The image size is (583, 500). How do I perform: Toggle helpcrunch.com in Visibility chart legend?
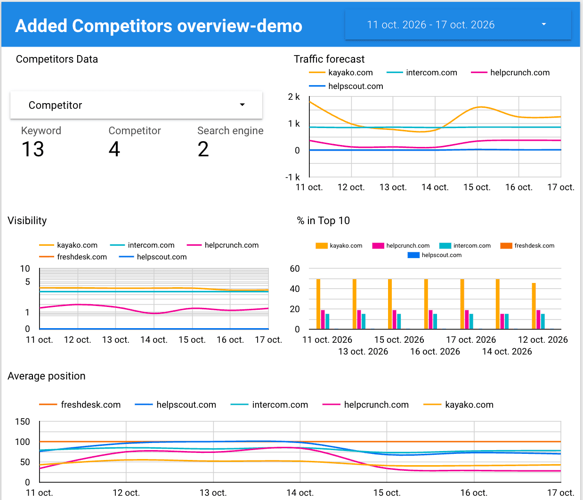click(x=223, y=245)
